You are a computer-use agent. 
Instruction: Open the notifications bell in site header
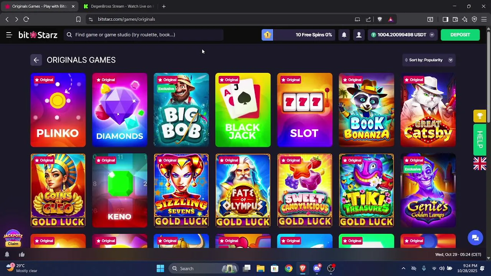click(x=344, y=35)
